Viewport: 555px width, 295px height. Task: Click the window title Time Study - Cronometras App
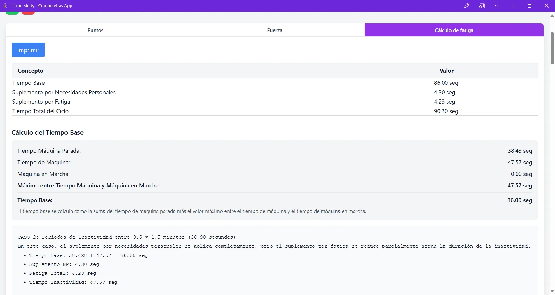[x=42, y=6]
